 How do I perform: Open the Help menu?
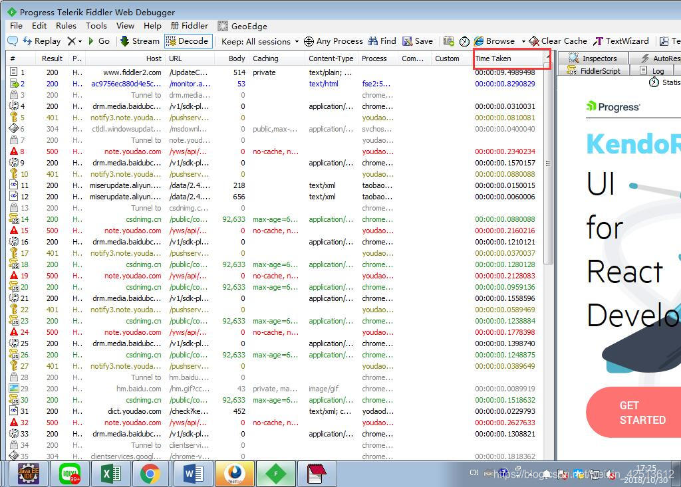point(152,26)
